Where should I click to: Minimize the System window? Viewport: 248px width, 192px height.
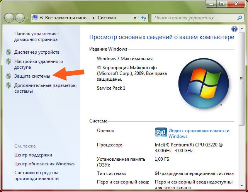coord(211,4)
